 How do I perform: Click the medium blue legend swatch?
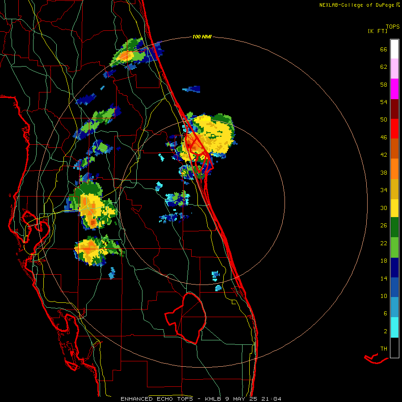tap(394, 287)
